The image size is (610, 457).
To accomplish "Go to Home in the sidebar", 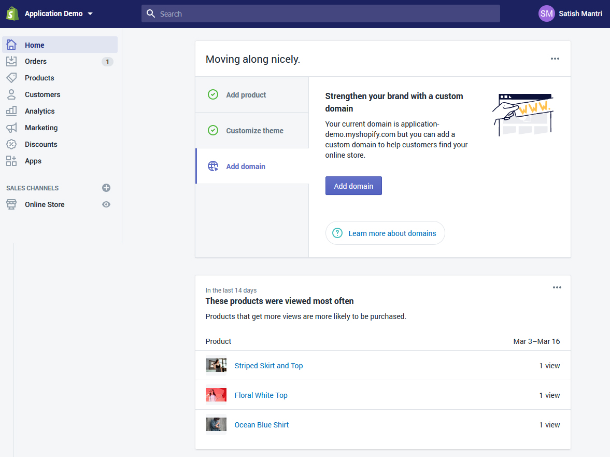I will click(x=35, y=45).
